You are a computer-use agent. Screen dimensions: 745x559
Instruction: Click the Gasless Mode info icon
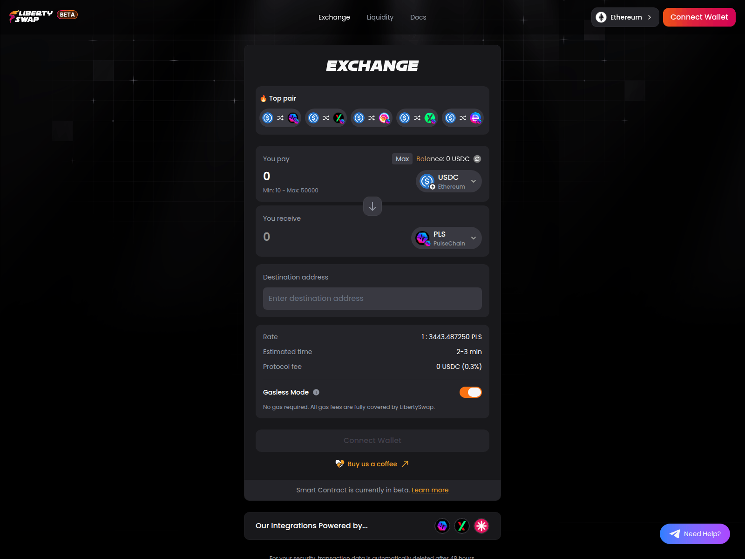[316, 392]
